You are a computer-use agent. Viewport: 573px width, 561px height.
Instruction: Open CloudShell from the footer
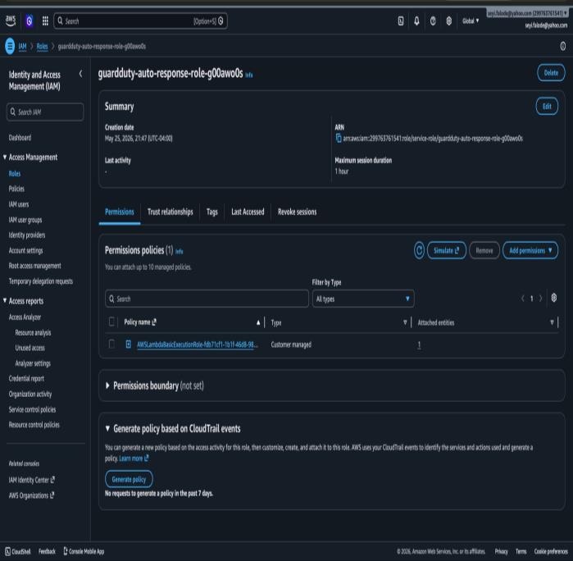point(17,551)
